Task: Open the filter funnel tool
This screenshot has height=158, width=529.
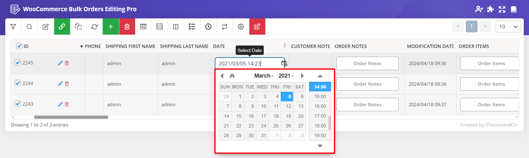Action: 13,27
